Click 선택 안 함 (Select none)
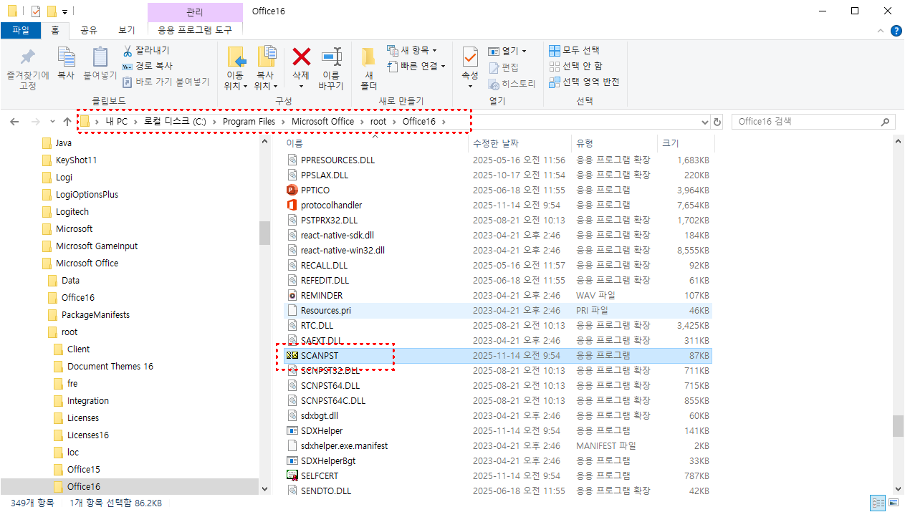The image size is (905, 512). [x=575, y=66]
